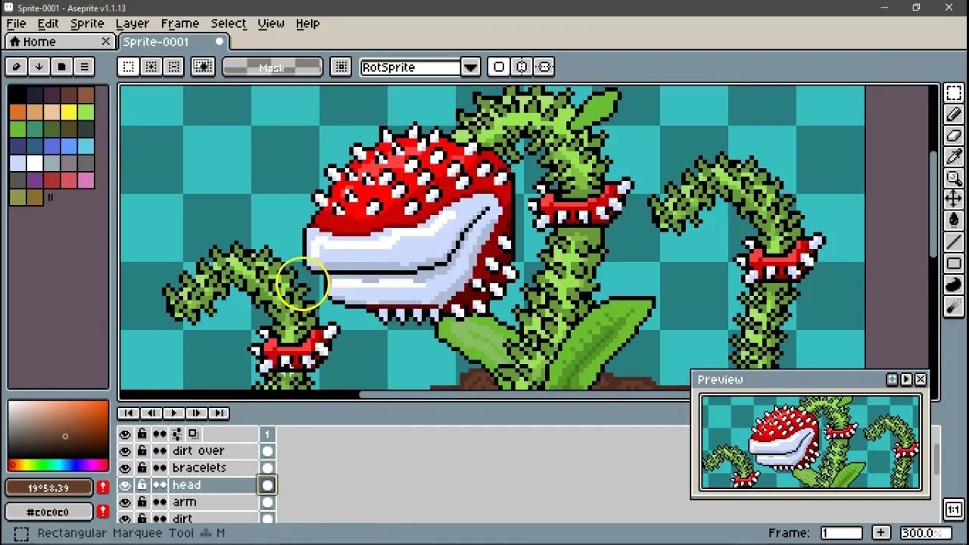Screen dimensions: 969x545
Task: Open the Sprite menu
Action: [87, 23]
